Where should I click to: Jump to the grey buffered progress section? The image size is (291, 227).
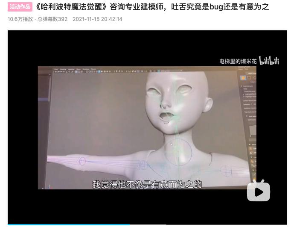coord(148,224)
